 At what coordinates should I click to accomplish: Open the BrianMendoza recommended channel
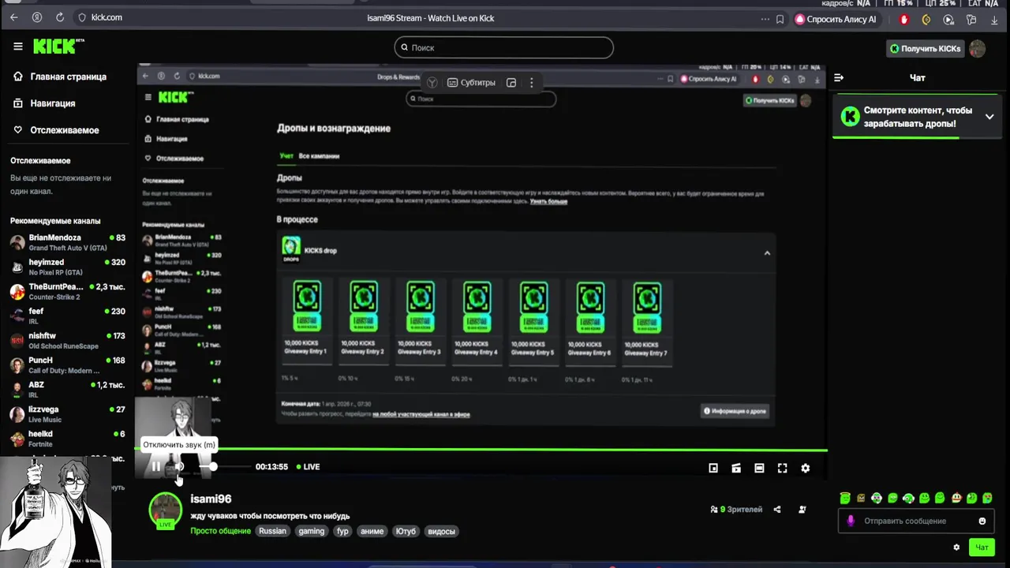click(x=66, y=242)
